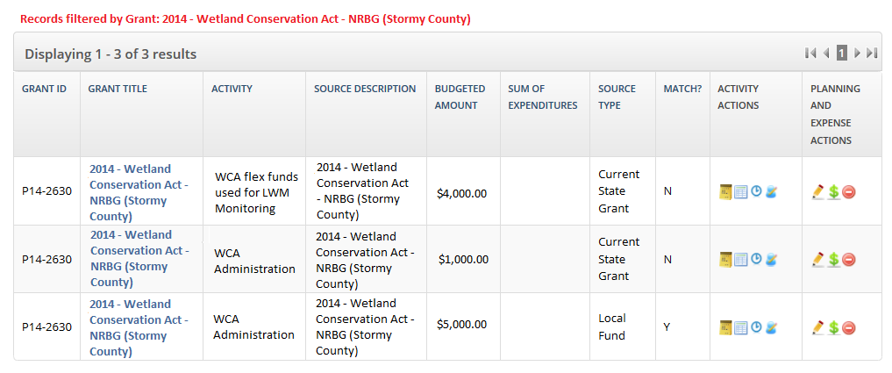This screenshot has width=892, height=373.
Task: Click the blue clock icon in the $1,000.00 row
Action: (x=756, y=259)
